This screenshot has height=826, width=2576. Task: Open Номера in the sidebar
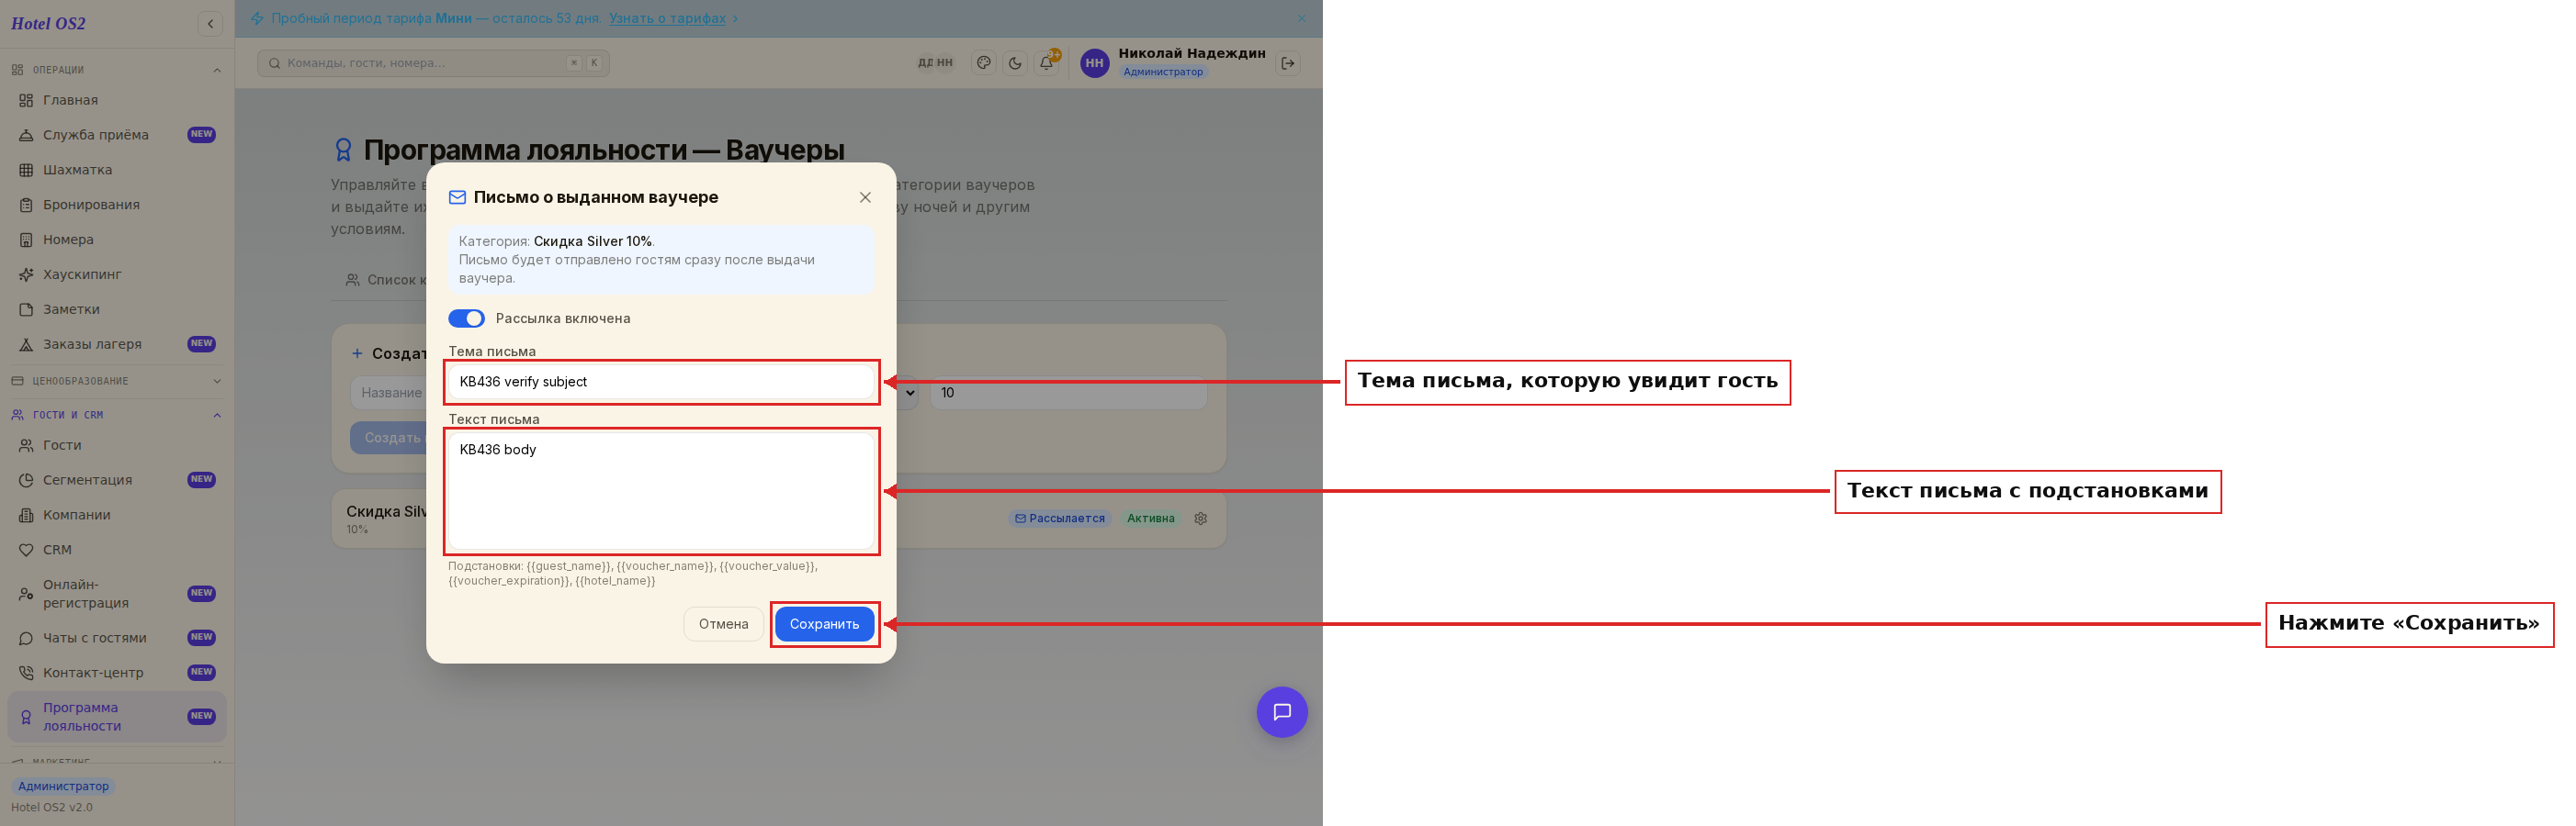coord(117,240)
